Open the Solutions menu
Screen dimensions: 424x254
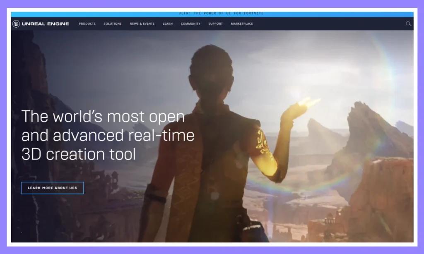pos(113,24)
